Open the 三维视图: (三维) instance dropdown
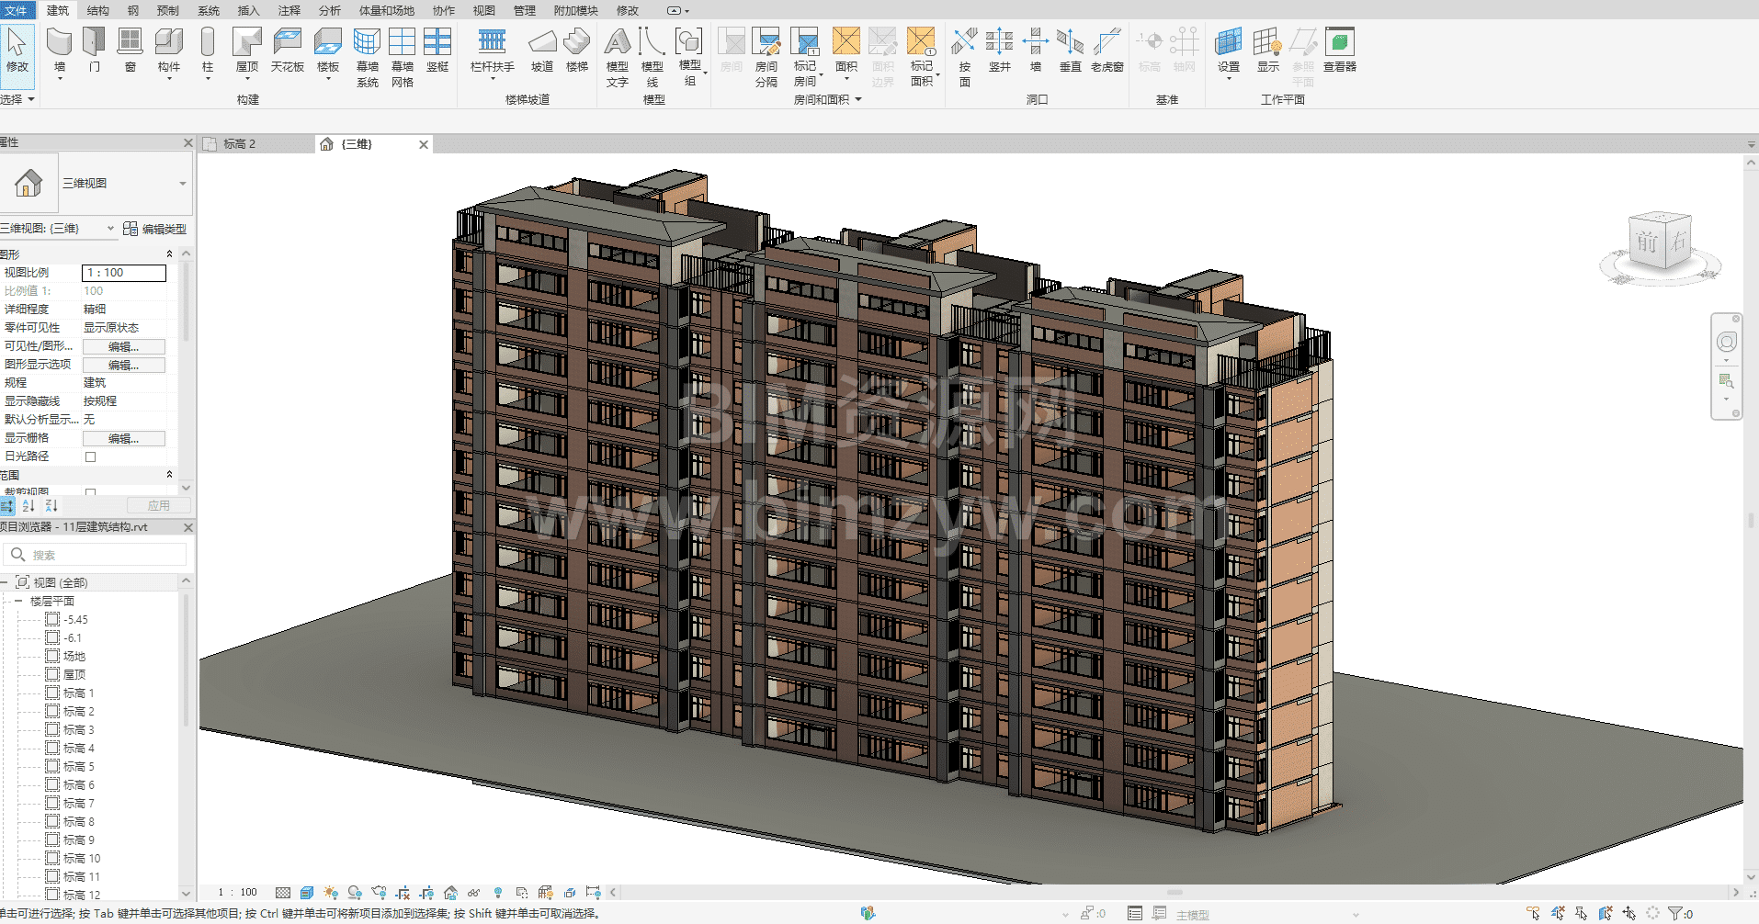Viewport: 1759px width, 924px height. [110, 229]
